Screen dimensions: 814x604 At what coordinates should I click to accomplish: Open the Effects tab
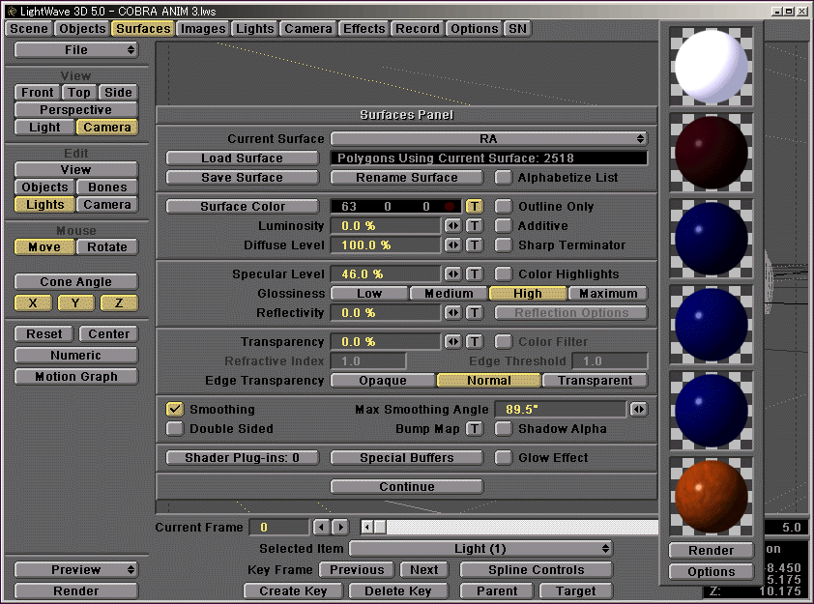(x=364, y=28)
